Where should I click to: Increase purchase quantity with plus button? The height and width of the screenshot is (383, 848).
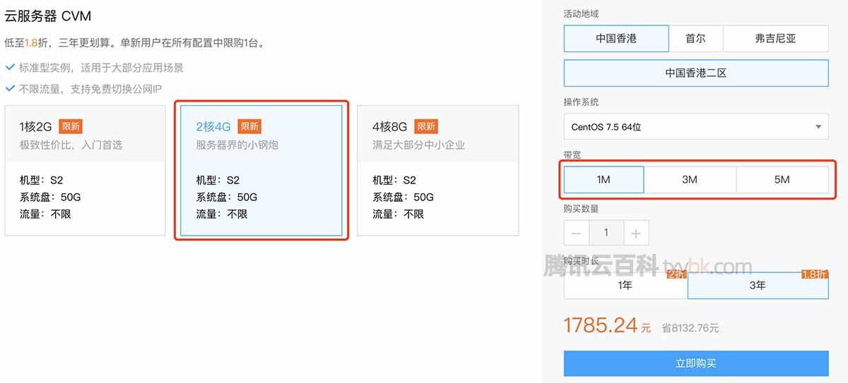click(x=636, y=233)
